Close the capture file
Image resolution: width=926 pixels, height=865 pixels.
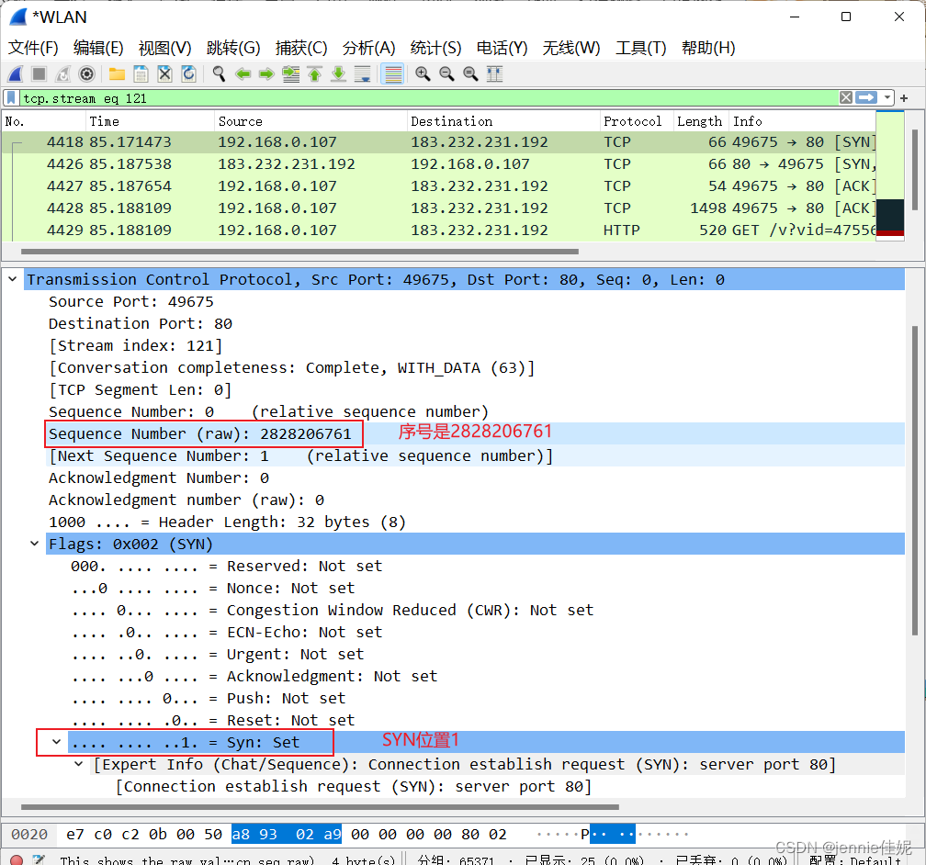tap(164, 73)
